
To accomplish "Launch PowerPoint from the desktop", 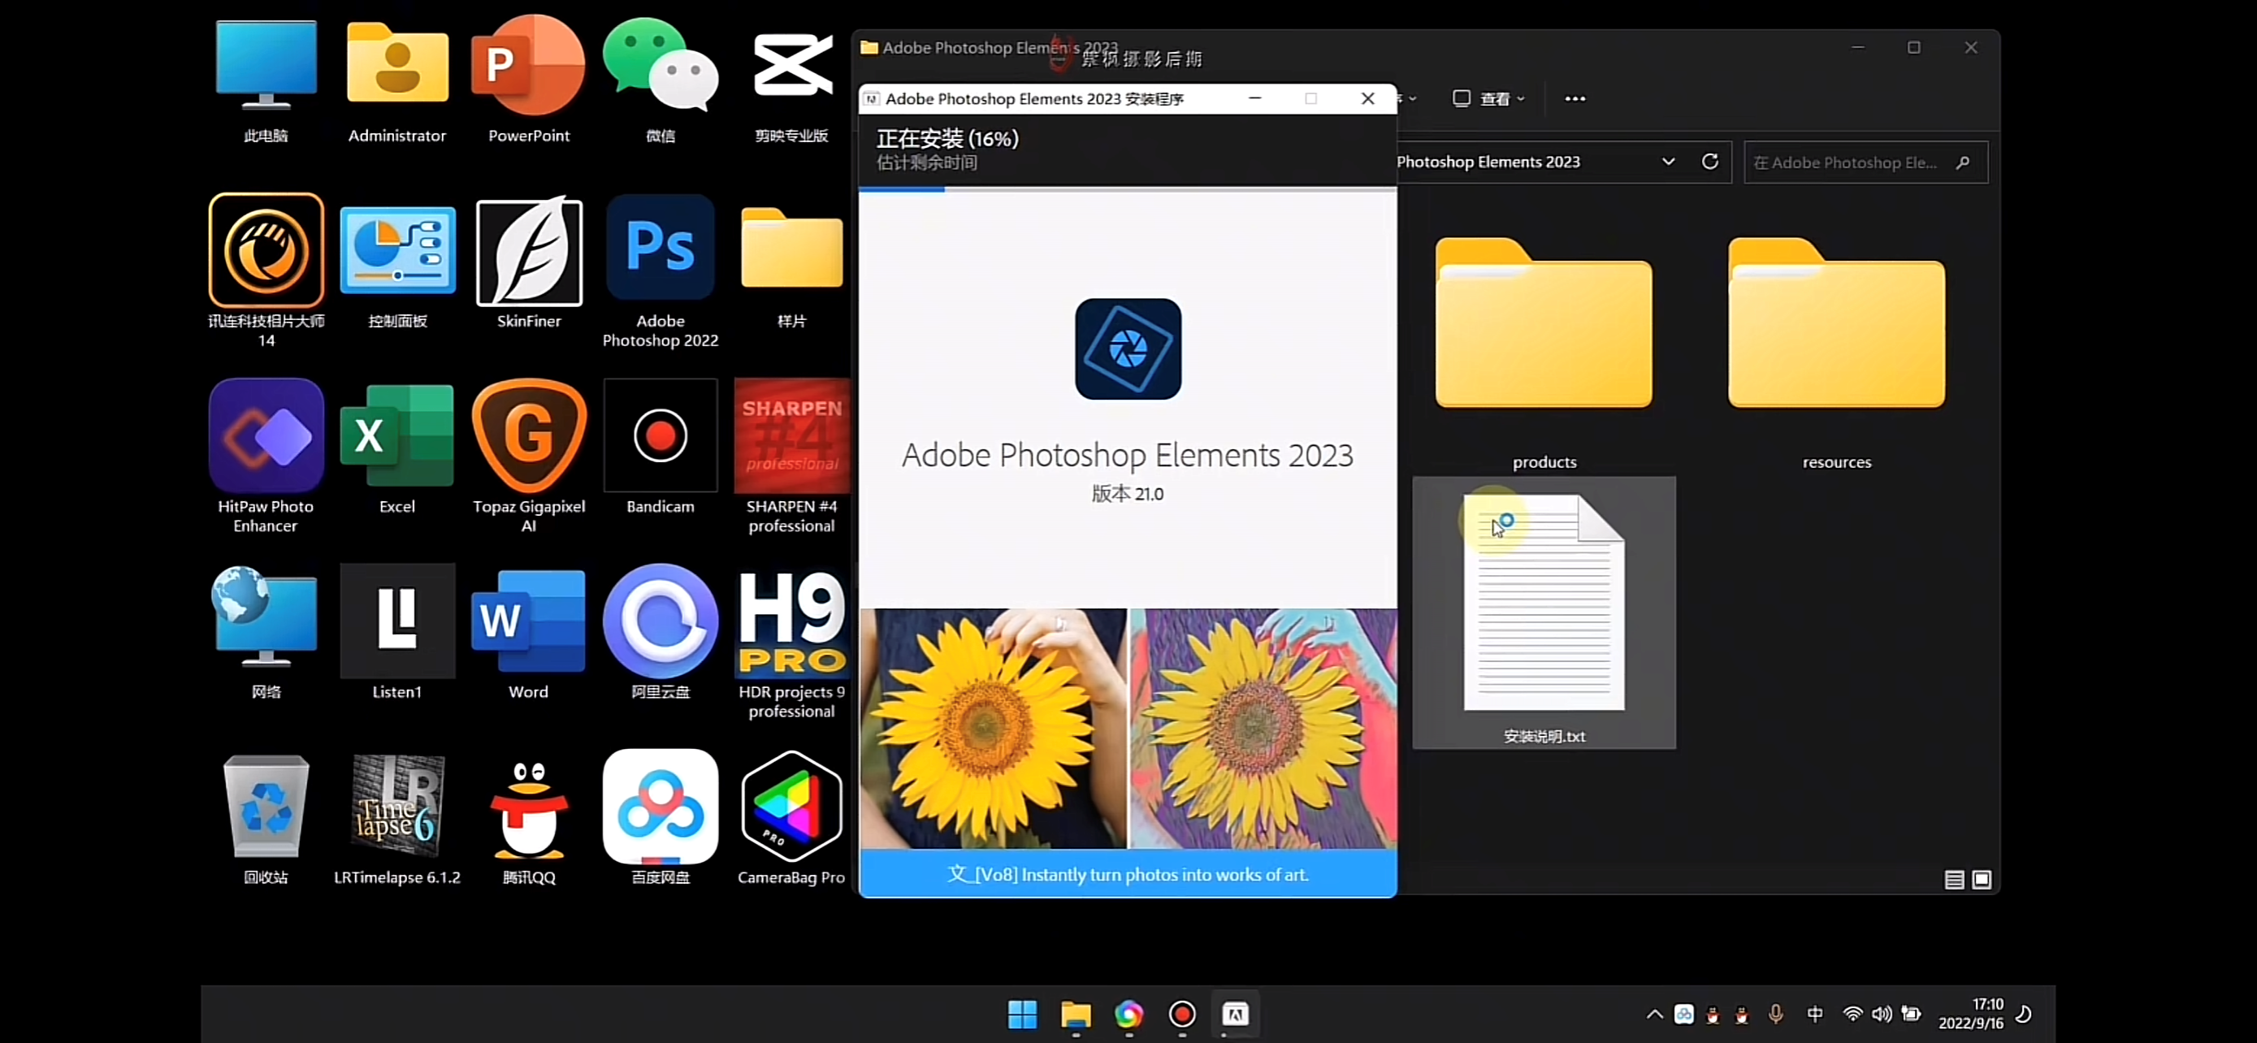I will (x=528, y=80).
